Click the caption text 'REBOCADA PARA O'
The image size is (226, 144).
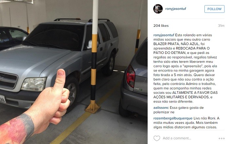[193, 48]
